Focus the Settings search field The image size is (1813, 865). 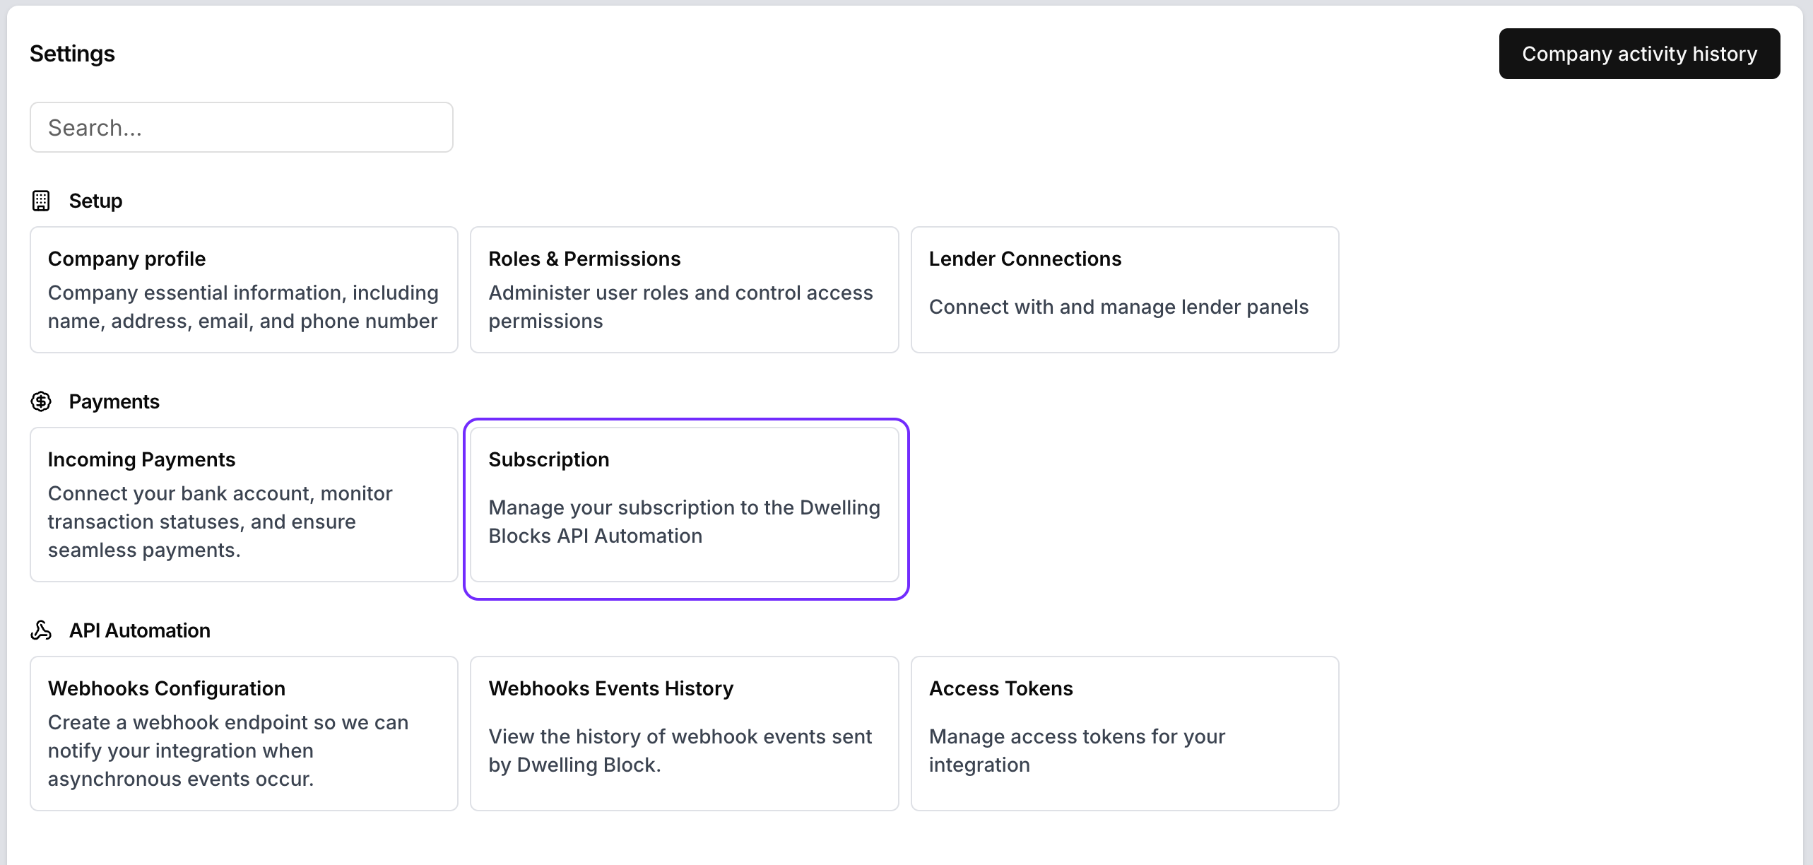(x=241, y=127)
